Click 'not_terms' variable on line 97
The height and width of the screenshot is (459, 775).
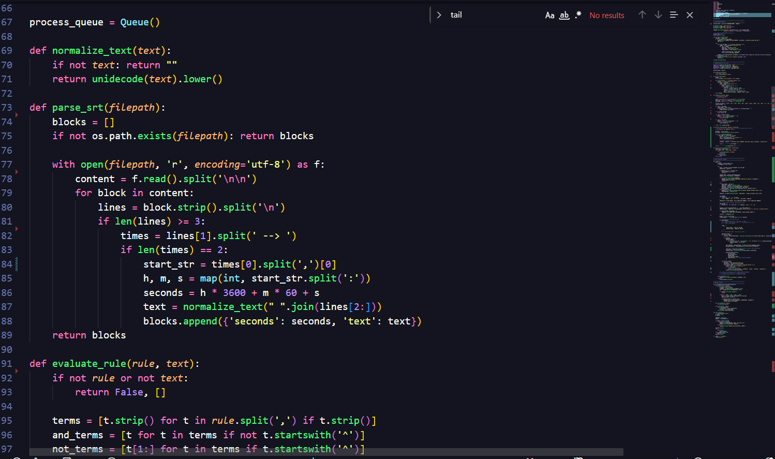tap(78, 449)
